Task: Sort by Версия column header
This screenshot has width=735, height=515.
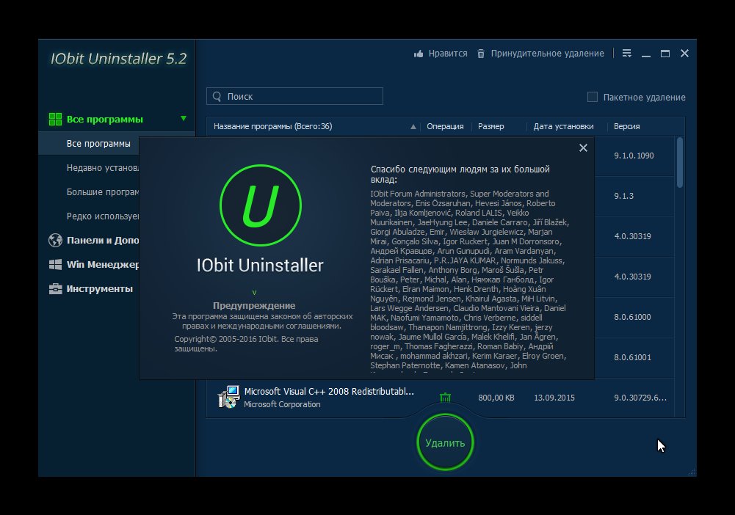Action: coord(627,126)
